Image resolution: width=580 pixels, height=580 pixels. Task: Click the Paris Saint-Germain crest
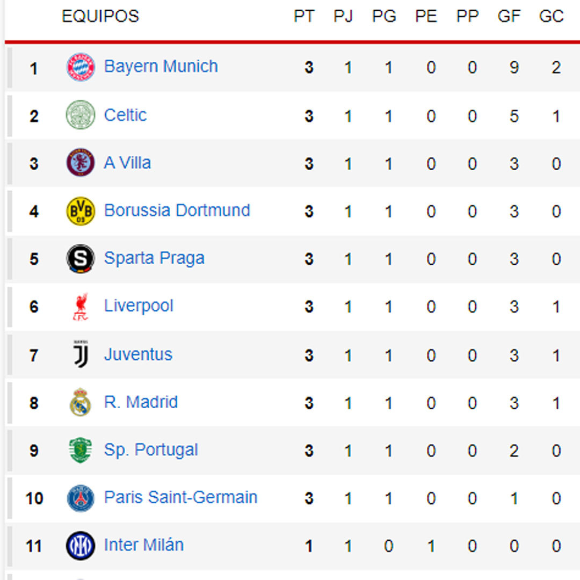point(81,497)
